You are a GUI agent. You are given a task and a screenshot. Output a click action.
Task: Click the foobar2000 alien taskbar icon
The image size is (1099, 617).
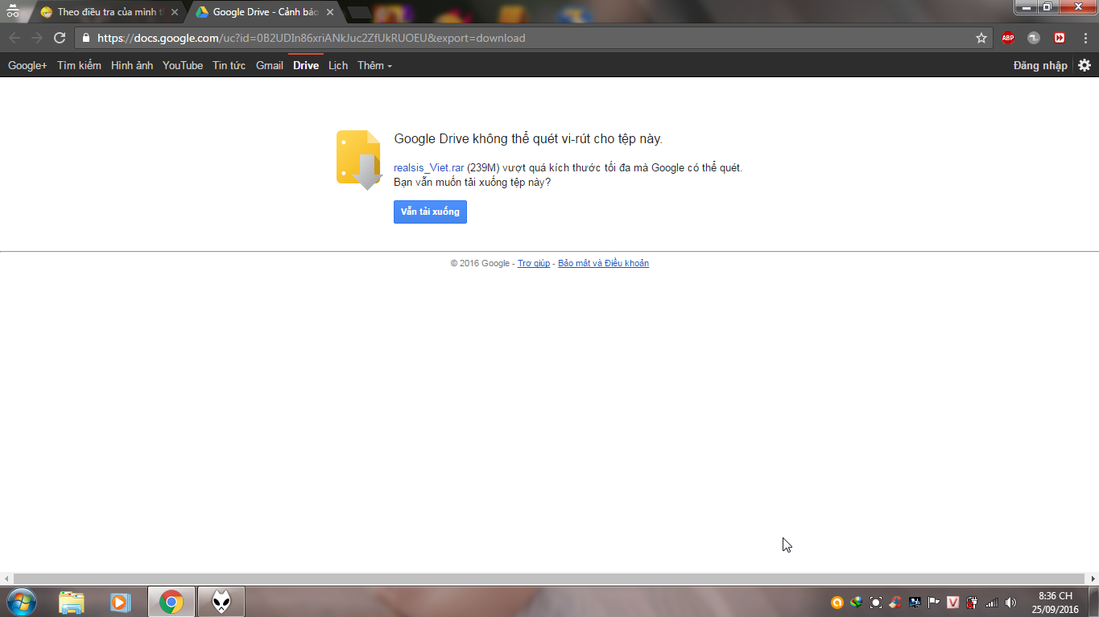pos(221,602)
